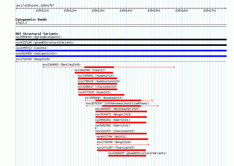Click ruler position 63501500
The height and width of the screenshot is (166, 234).
pos(154,11)
